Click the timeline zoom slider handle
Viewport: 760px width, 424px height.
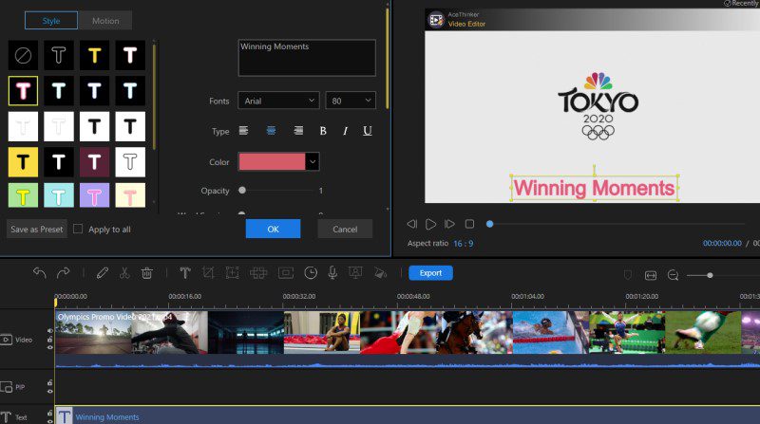click(710, 275)
